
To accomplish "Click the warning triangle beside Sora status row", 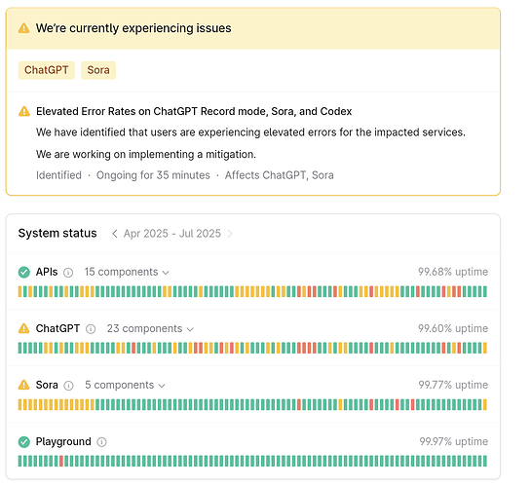I will click(x=24, y=385).
